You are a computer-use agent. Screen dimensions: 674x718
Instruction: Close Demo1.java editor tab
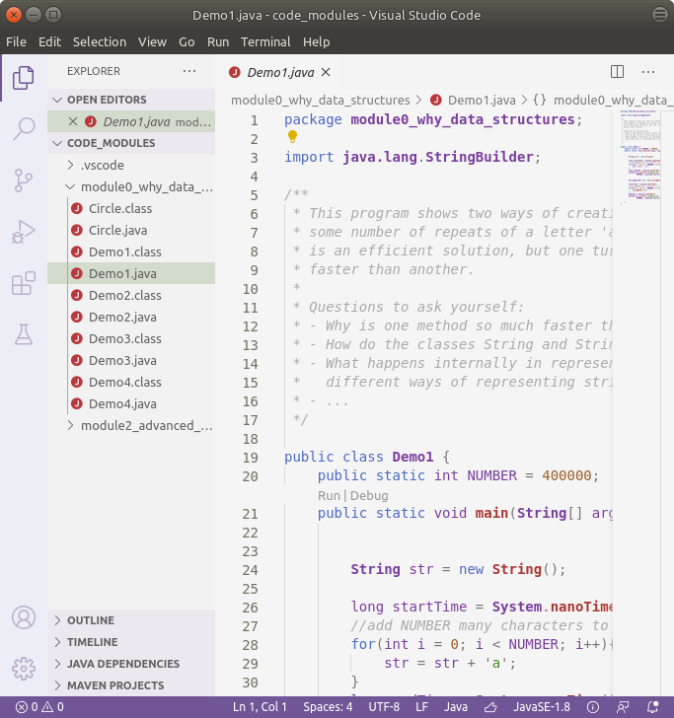(326, 72)
